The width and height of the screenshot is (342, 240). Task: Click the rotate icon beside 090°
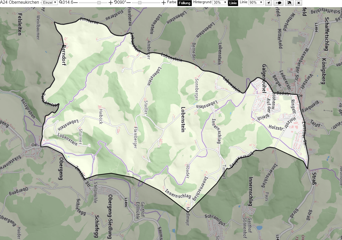pos(116,2)
